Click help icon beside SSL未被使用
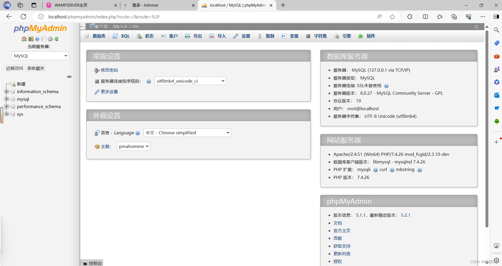Image resolution: width=502 pixels, height=266 pixels. (x=386, y=86)
